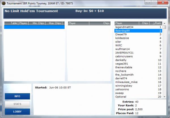Sort tables by Min. Chips column
170x118 pixels.
(39, 23)
